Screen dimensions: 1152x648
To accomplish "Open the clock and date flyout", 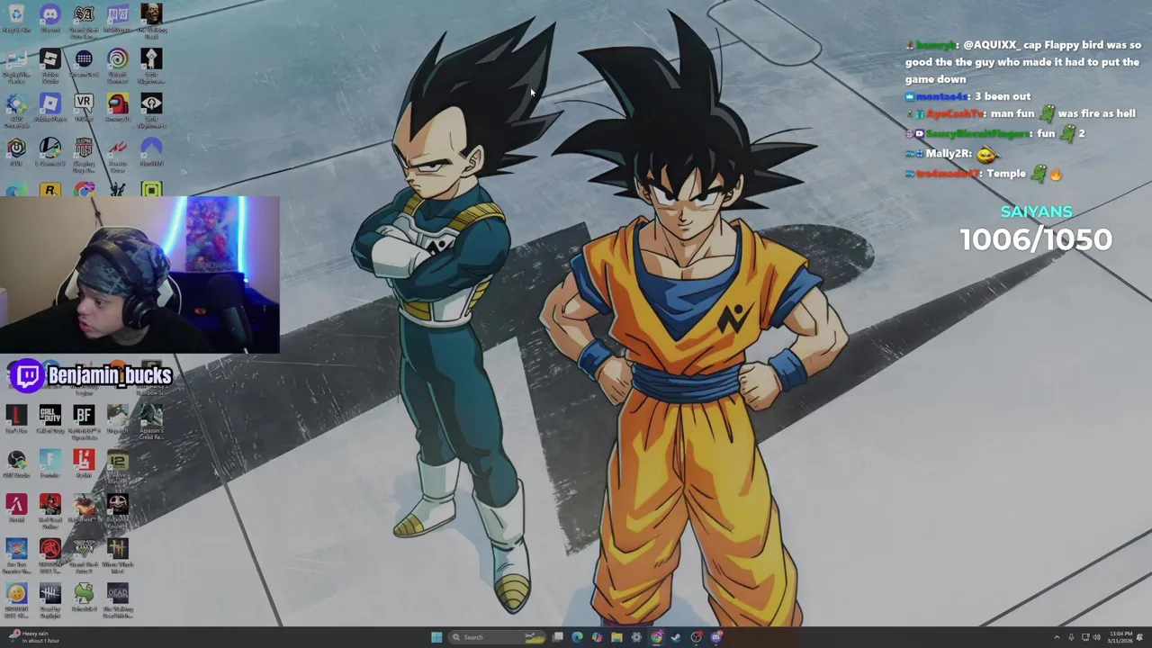I will 1121,637.
